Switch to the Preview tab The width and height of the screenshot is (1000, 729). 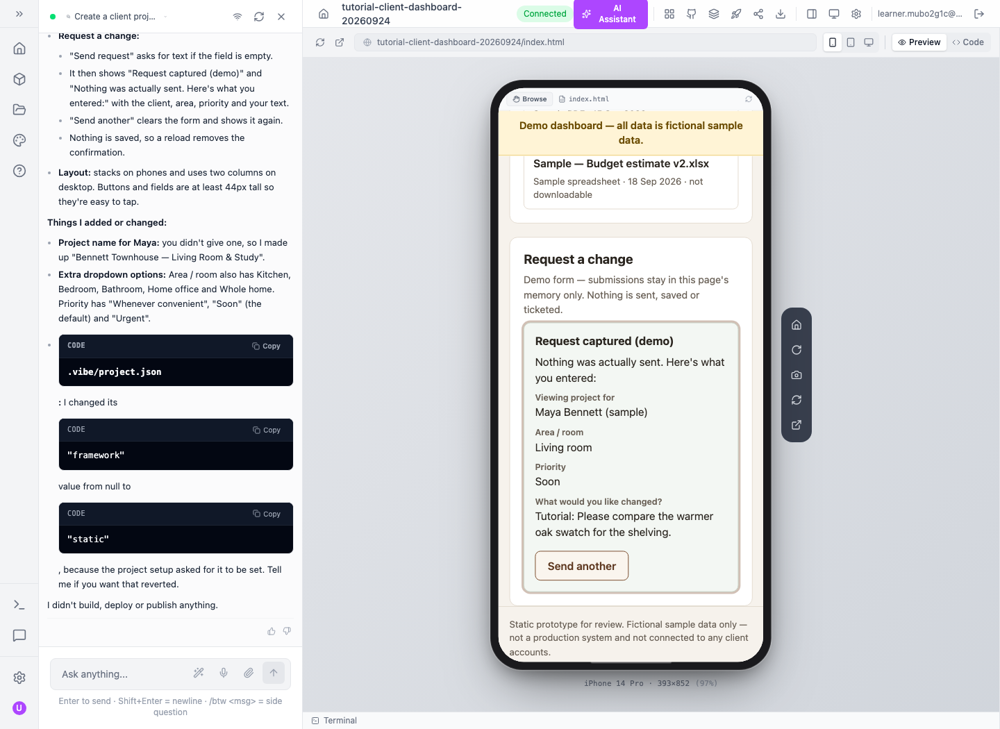click(x=919, y=42)
